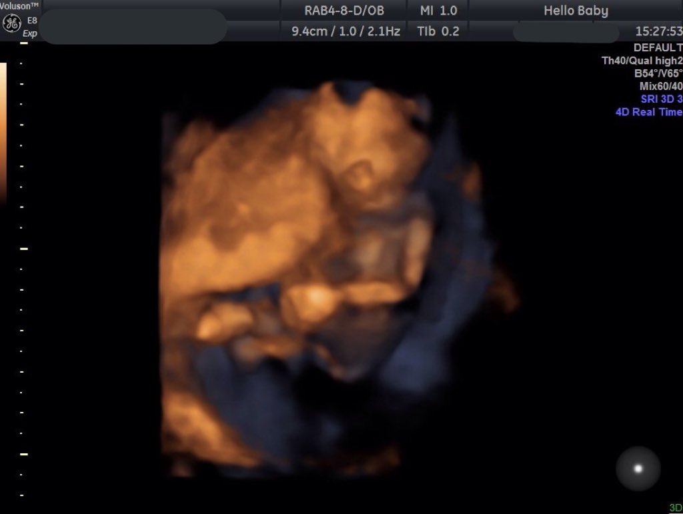Click the '4D Real Time' mode label
The image size is (683, 514).
click(x=648, y=112)
